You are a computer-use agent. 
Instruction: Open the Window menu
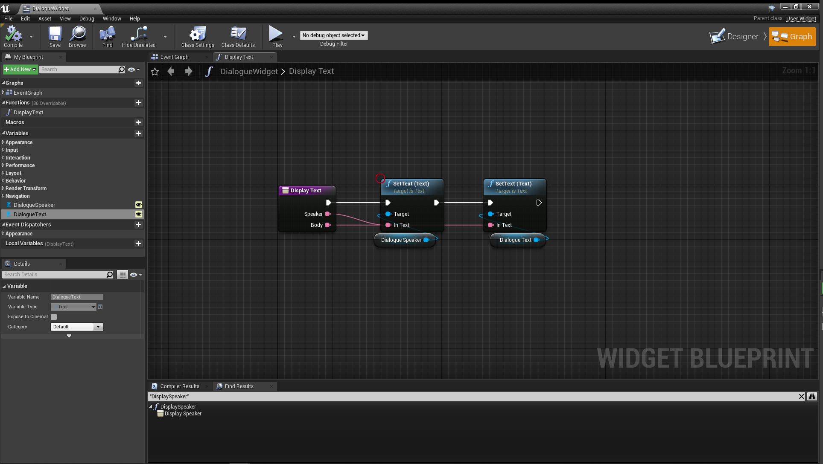(111, 19)
